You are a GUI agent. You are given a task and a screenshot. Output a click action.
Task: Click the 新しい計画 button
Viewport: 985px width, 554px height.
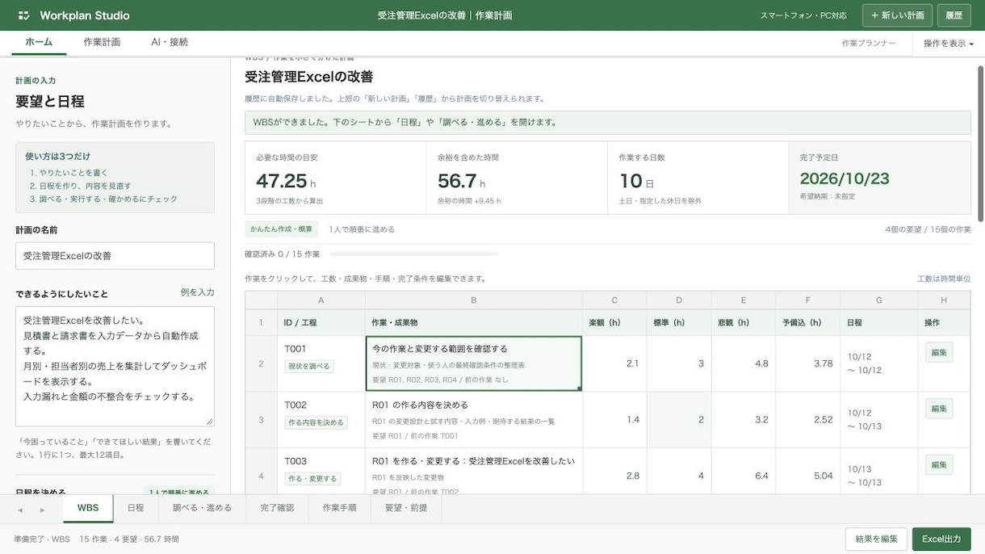coord(897,15)
